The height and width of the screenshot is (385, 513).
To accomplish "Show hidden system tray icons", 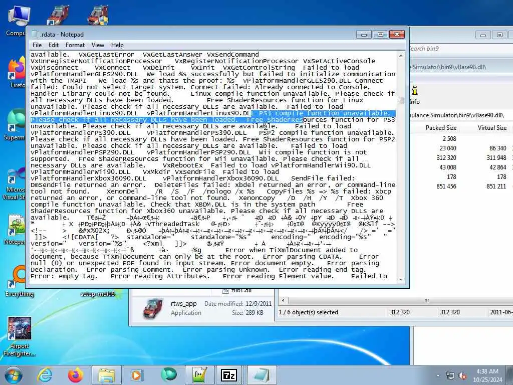I will click(438, 376).
